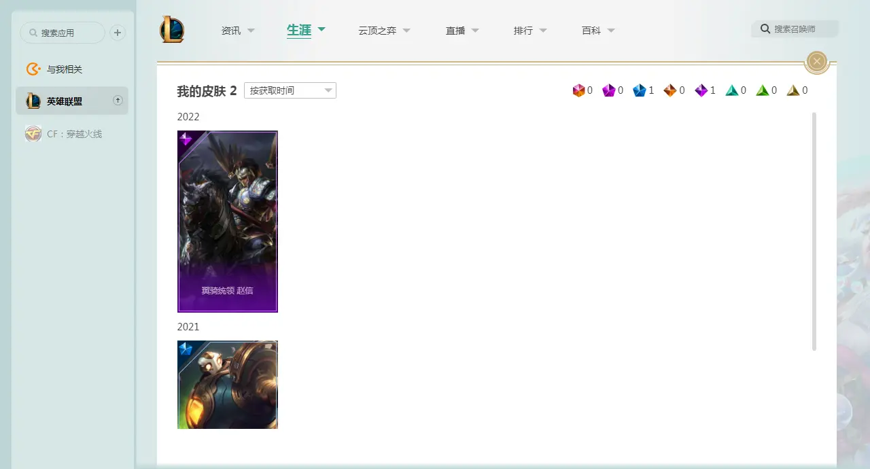The width and height of the screenshot is (870, 469).
Task: Expand the 百科 menu arrow
Action: click(x=611, y=31)
